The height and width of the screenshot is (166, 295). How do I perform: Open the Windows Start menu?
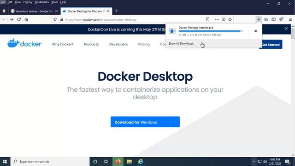(5, 161)
